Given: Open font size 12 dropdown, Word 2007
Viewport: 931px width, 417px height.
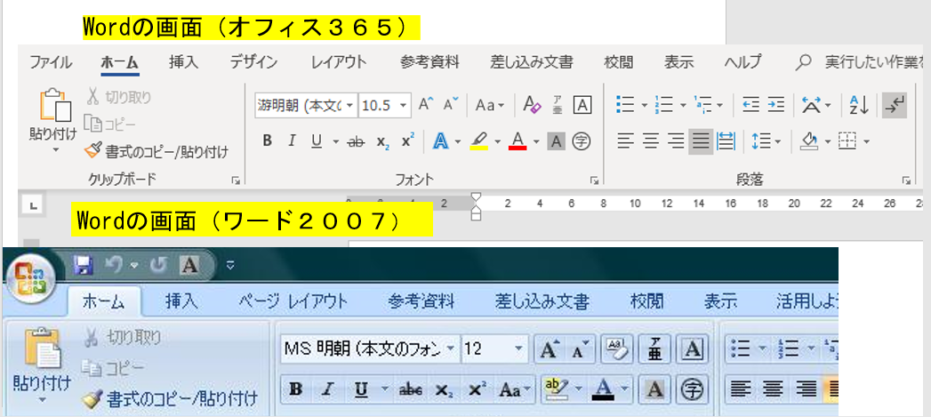Looking at the screenshot, I should 519,349.
